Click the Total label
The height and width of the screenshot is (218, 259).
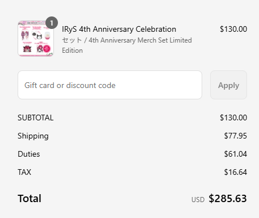coord(30,199)
